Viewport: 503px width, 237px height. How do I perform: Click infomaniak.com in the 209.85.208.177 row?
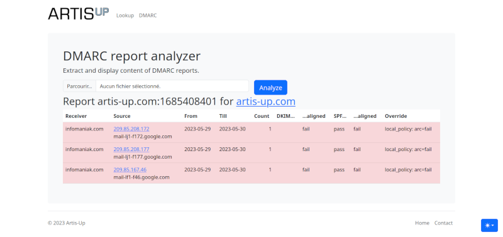click(x=84, y=149)
